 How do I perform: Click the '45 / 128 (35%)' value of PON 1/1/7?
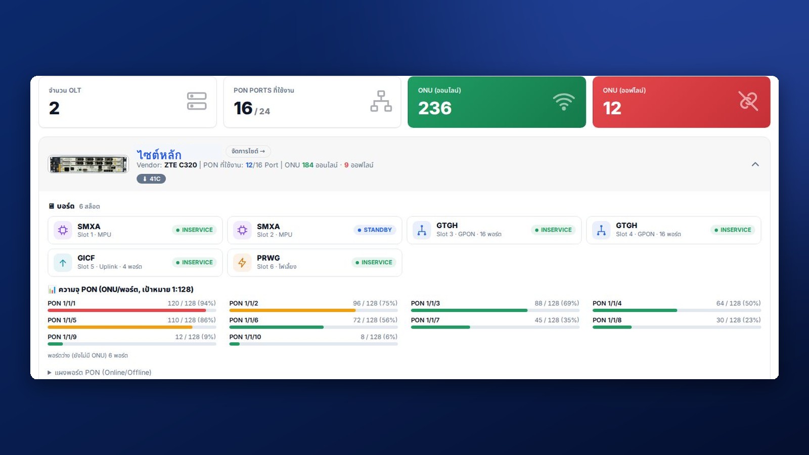pyautogui.click(x=557, y=320)
